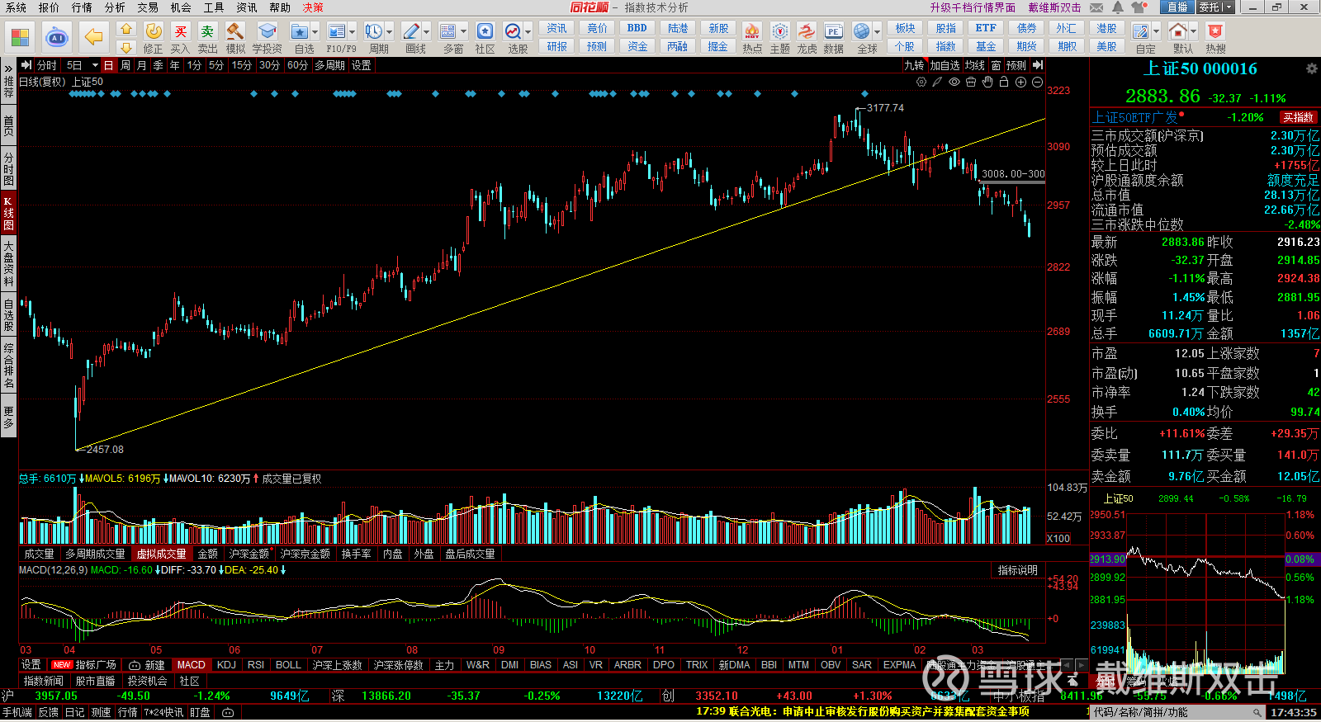
Task: Open the mail envelope icon in title bar
Action: (1096, 7)
